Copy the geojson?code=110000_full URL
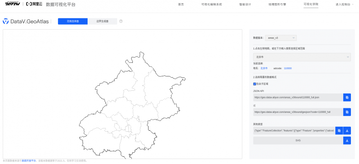This screenshot has height=164, width=359. 347,112
